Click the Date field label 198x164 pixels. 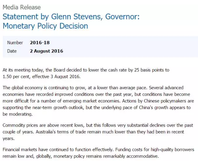(x=12, y=51)
